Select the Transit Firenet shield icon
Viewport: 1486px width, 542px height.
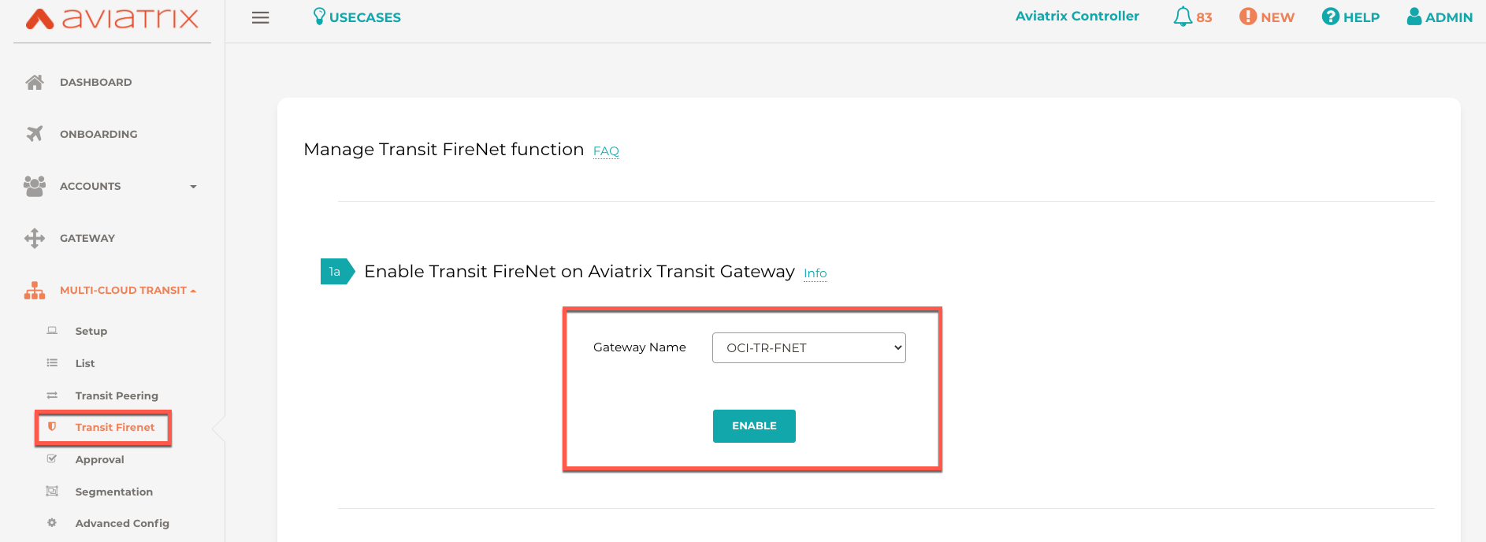(52, 426)
